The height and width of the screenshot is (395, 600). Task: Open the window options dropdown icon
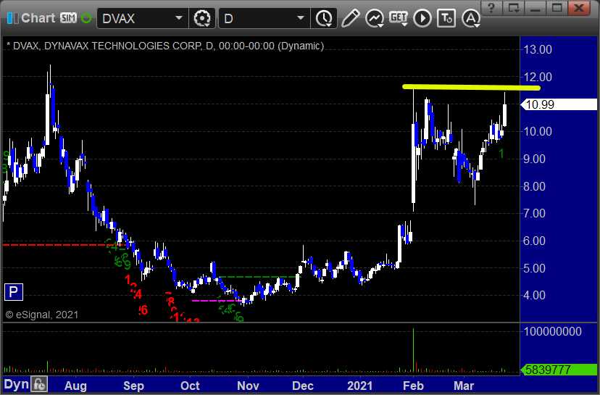514,8
